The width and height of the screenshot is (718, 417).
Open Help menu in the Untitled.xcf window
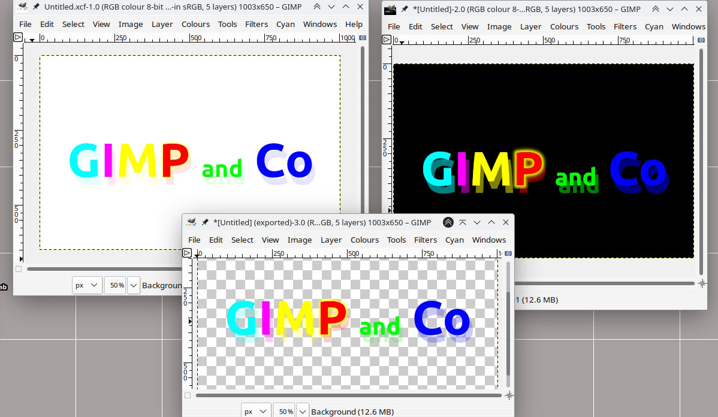coord(354,24)
